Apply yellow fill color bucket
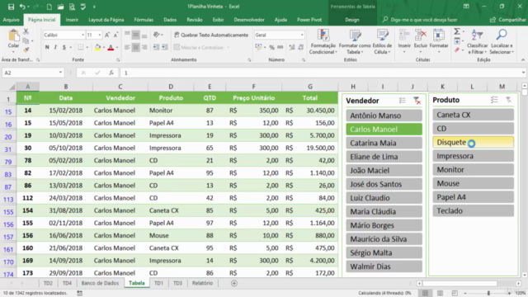Screen dimensions: 528x297 coord(97,48)
